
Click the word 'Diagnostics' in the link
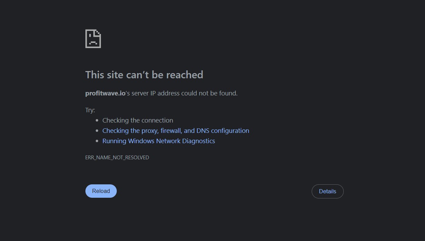(x=198, y=141)
